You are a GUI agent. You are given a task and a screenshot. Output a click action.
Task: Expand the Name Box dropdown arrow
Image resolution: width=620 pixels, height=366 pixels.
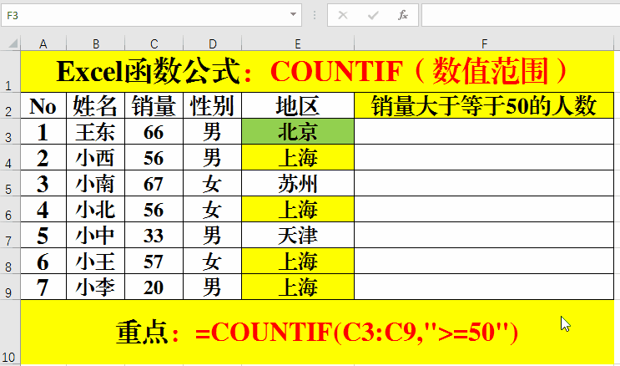tap(293, 15)
